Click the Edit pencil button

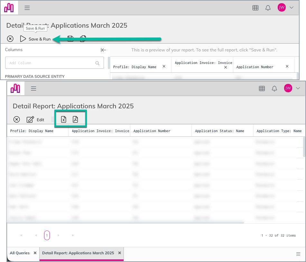(35, 120)
